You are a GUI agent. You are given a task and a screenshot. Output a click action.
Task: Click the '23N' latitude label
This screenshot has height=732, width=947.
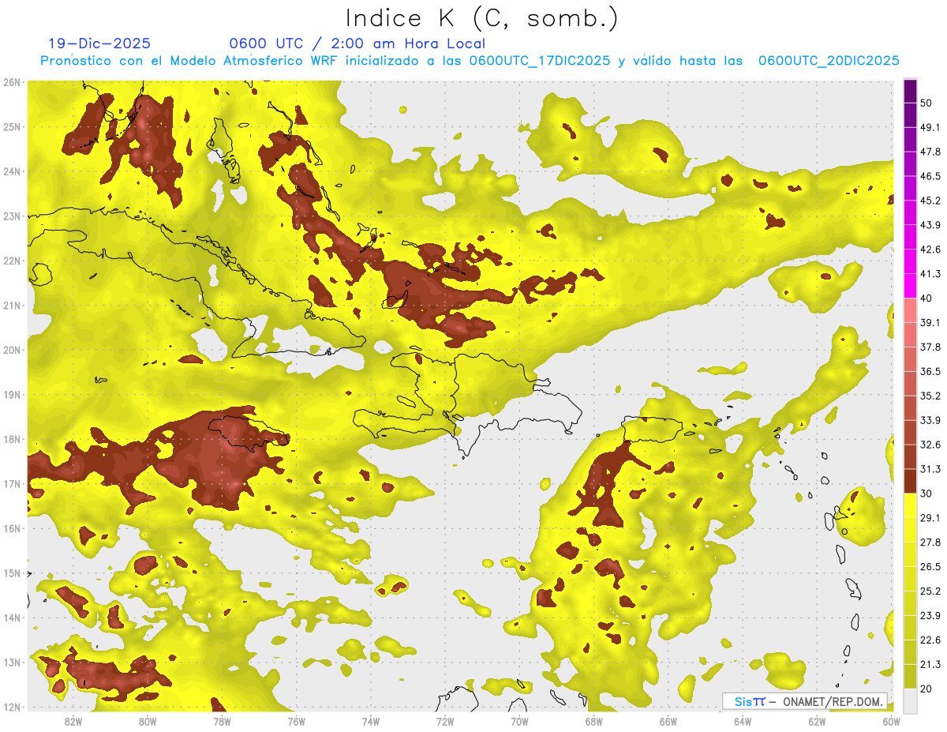click(11, 216)
